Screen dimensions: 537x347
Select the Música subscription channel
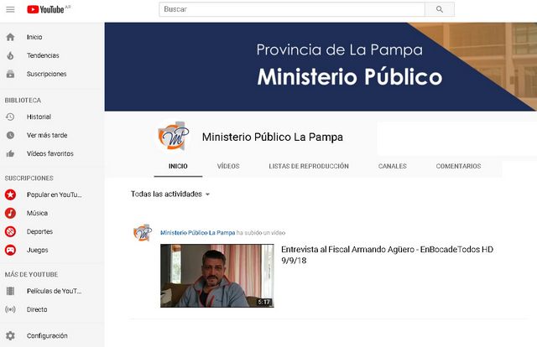37,213
